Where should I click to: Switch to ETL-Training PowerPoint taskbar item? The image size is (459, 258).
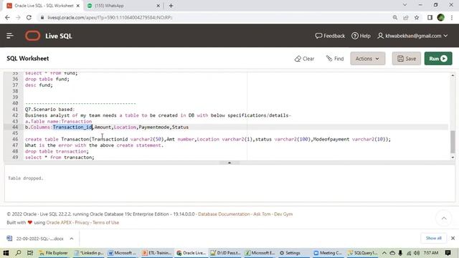(x=157, y=253)
